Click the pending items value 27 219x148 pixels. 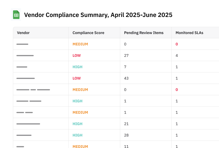(126, 56)
